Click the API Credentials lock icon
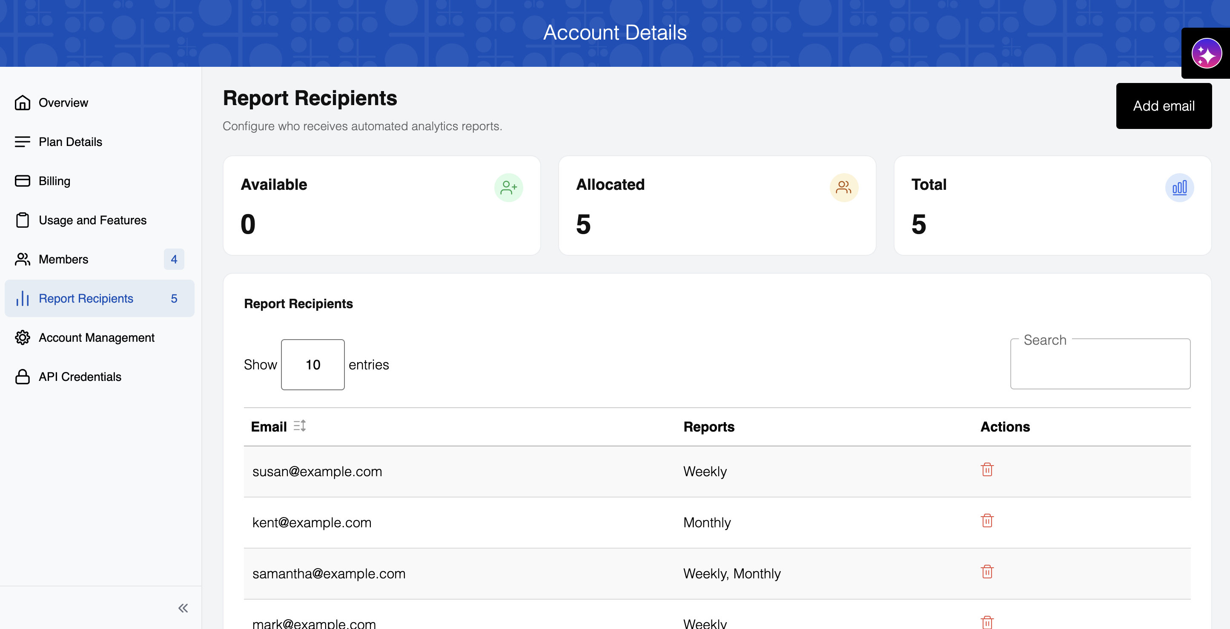 [x=23, y=377]
